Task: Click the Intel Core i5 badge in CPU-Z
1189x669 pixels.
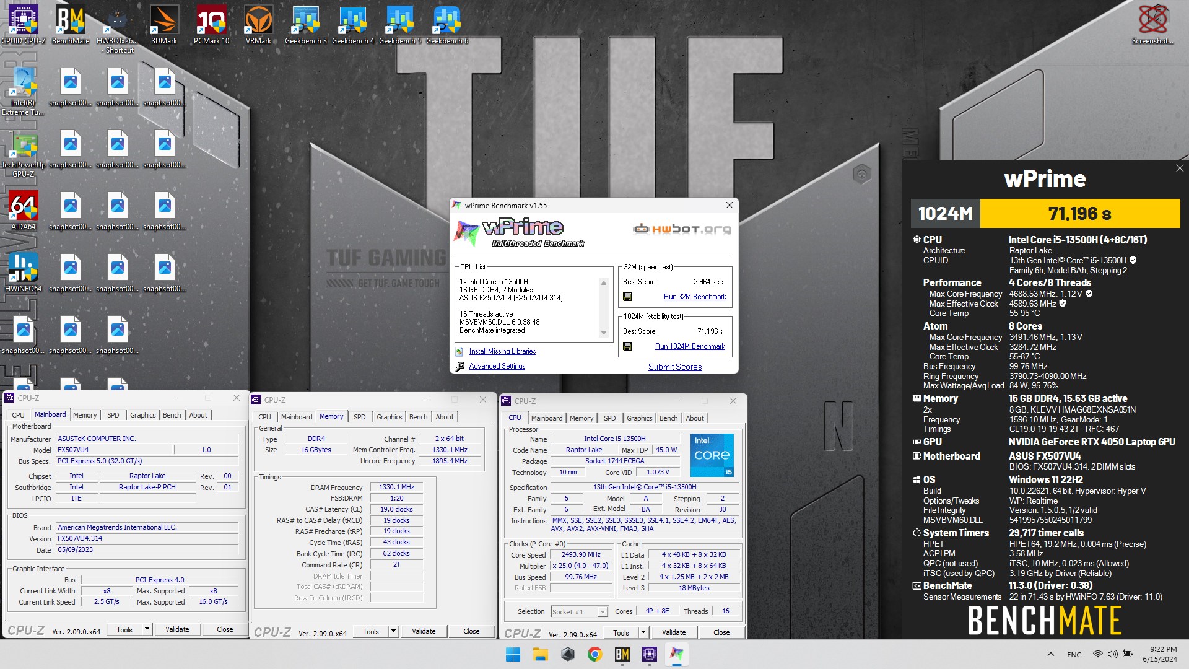Action: 712,455
